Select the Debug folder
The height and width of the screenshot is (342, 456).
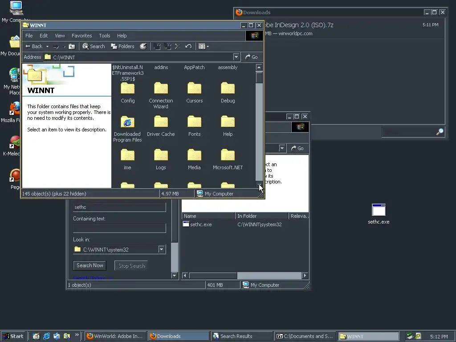pos(228,89)
